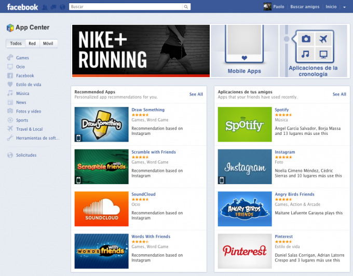Open the Draw Something title link
The image size is (353, 276).
point(148,110)
